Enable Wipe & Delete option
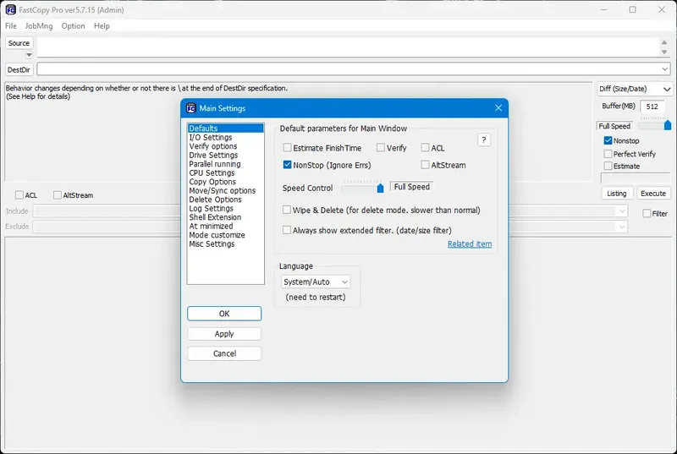677x454 pixels. [x=287, y=210]
